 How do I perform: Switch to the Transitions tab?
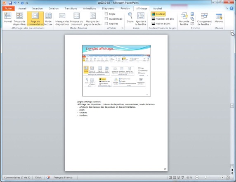pos(71,8)
